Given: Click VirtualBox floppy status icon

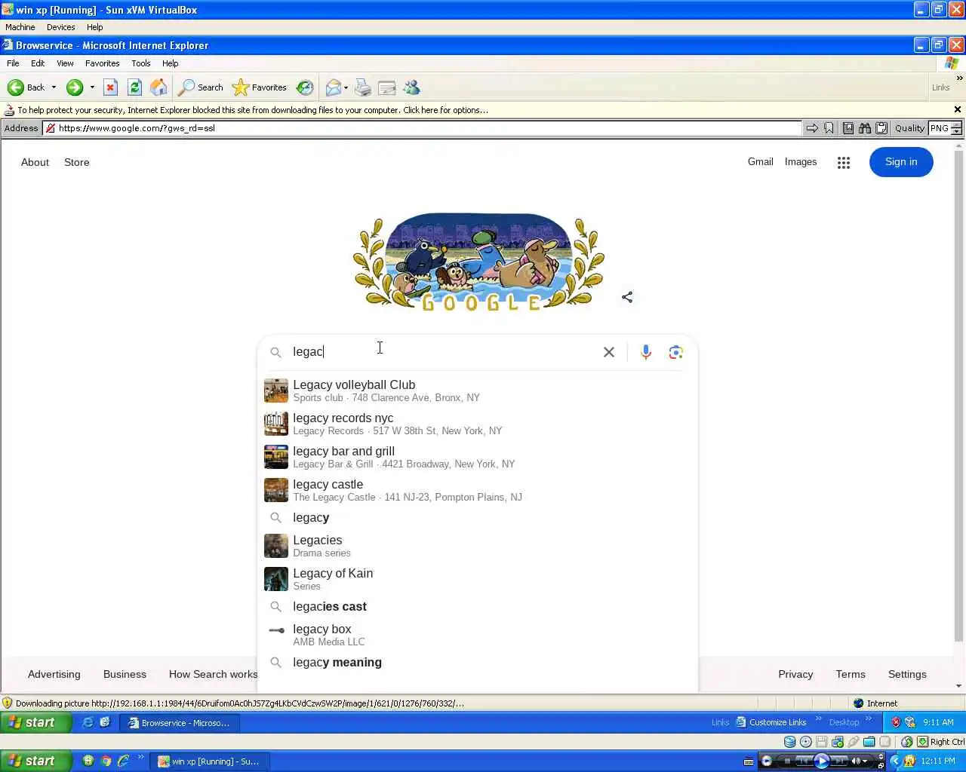Looking at the screenshot, I should click(x=821, y=742).
